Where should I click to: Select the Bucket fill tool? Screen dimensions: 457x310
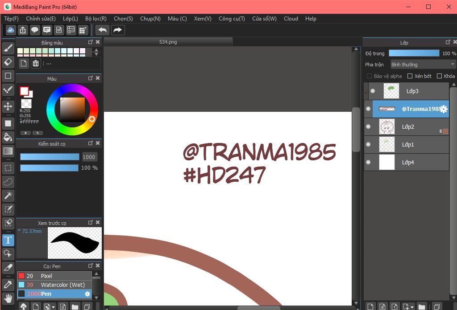click(x=8, y=137)
